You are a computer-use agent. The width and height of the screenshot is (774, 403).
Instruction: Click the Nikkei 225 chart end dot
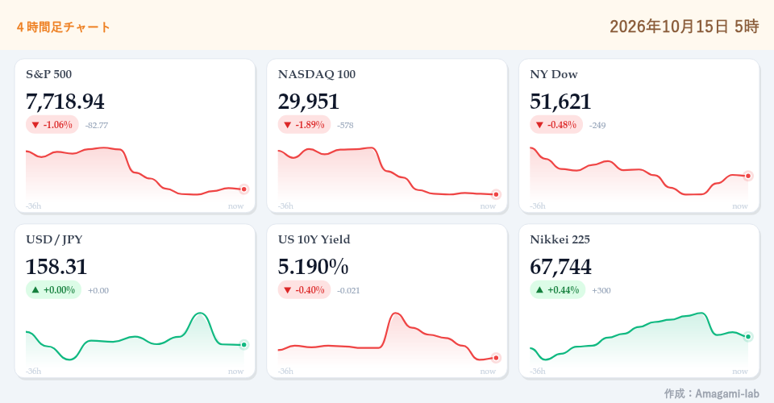[748, 337]
